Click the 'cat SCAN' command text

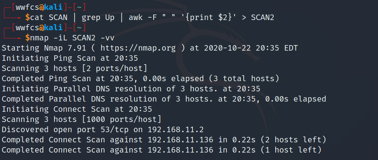coord(49,17)
